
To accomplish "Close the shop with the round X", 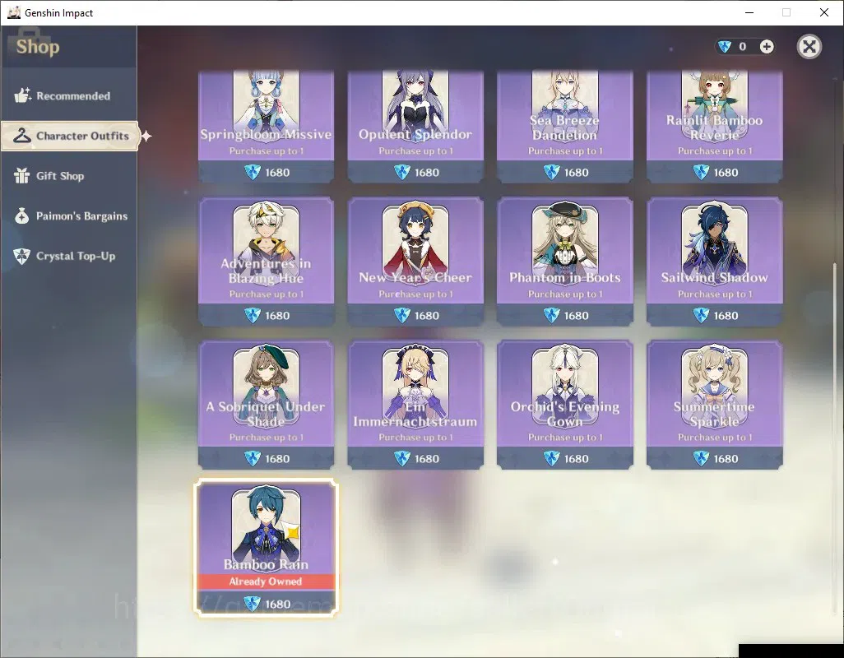I will point(809,47).
